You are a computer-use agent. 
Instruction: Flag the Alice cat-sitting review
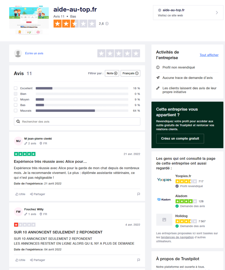(138, 194)
